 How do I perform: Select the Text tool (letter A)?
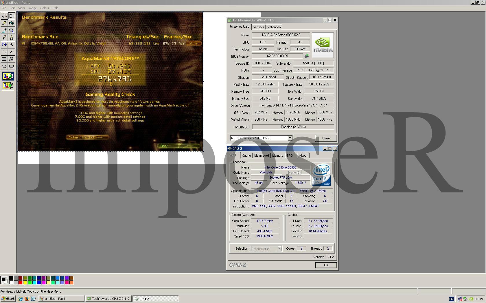click(12, 45)
